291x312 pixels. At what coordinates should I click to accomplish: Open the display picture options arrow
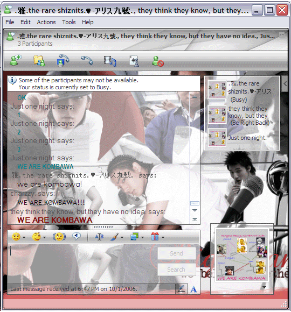coord(264,287)
